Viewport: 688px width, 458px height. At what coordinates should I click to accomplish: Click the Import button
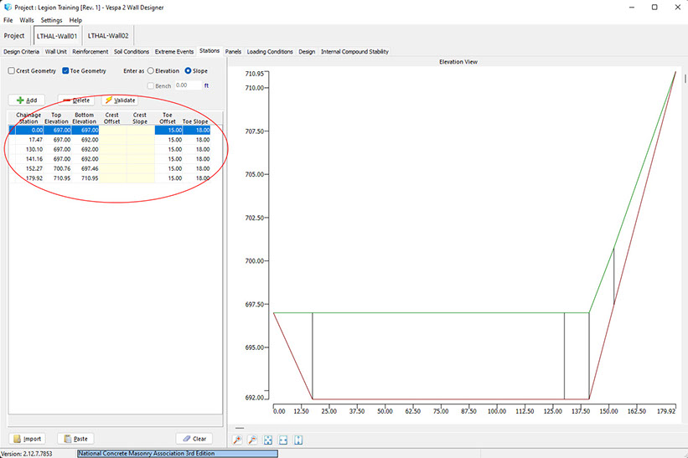pos(27,439)
